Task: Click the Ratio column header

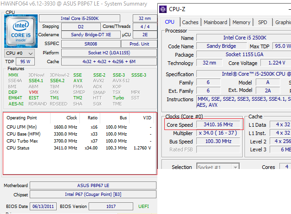Action: click(90, 118)
